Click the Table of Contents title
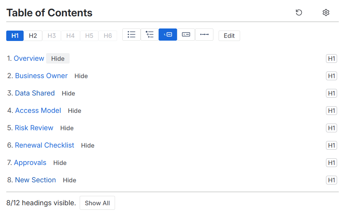The height and width of the screenshot is (216, 344). (49, 13)
